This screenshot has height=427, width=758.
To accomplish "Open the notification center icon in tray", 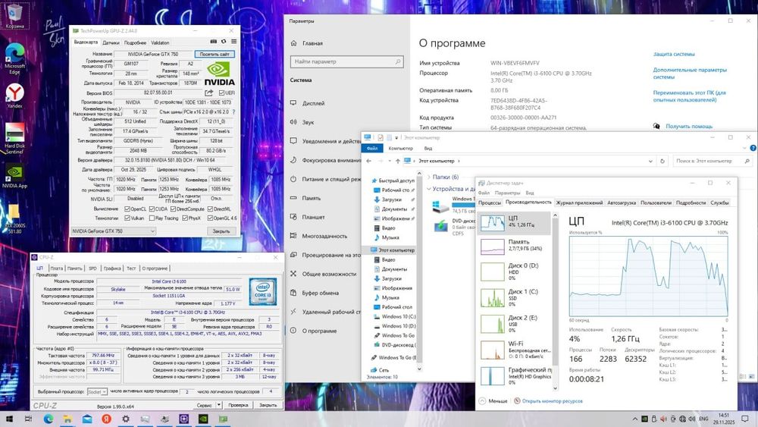I will 745,419.
